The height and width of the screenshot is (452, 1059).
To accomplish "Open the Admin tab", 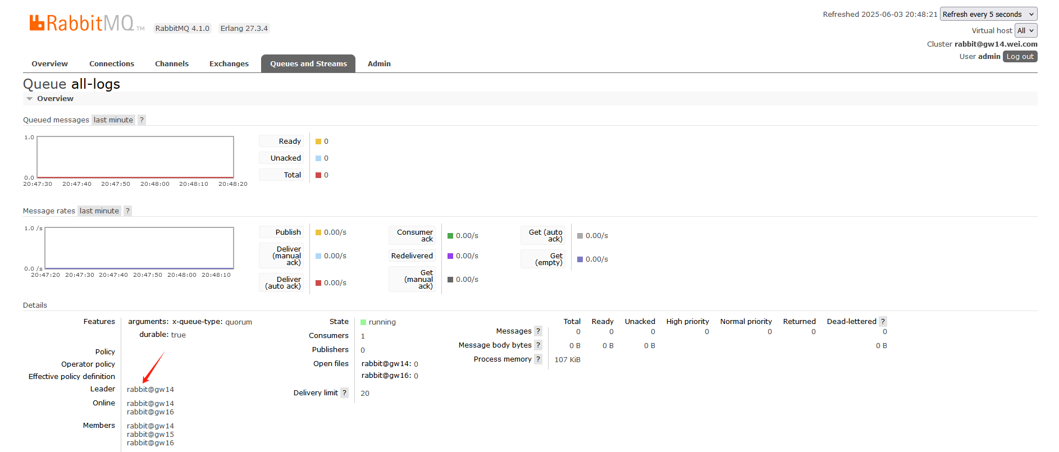I will point(379,63).
